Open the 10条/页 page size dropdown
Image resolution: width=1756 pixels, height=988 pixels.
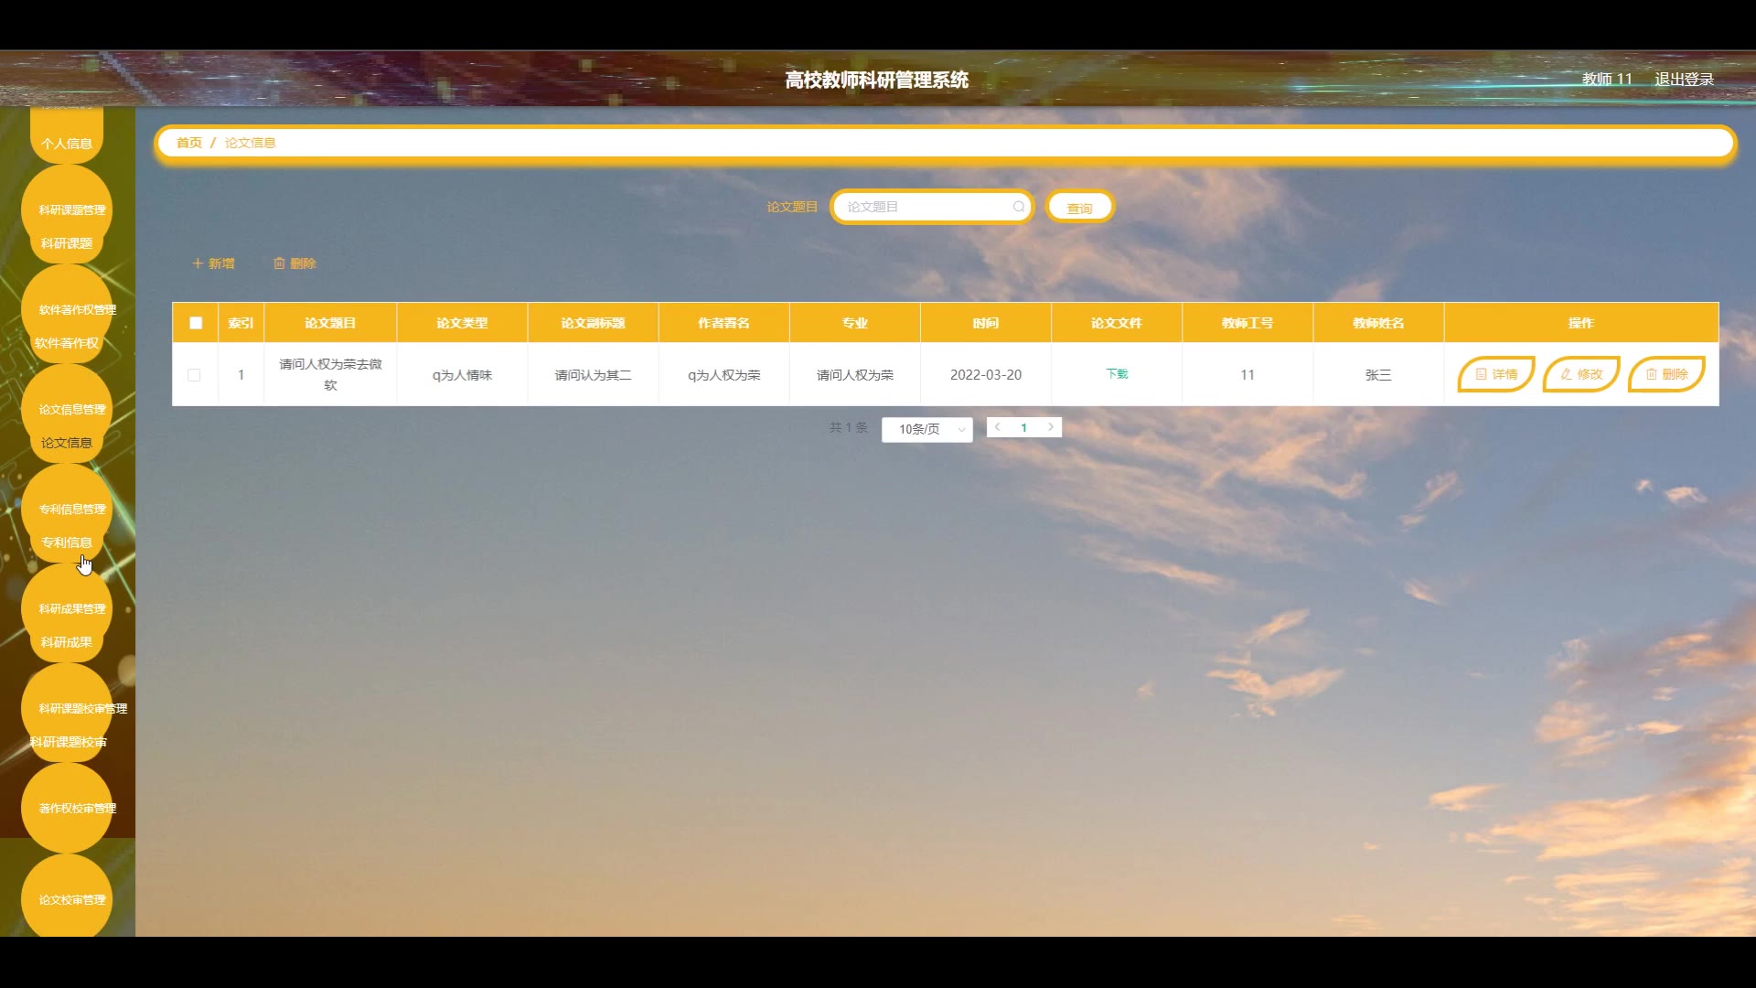pos(926,429)
